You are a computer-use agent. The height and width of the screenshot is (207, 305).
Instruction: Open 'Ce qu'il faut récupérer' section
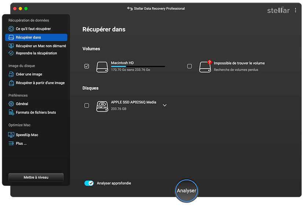pos(33,29)
